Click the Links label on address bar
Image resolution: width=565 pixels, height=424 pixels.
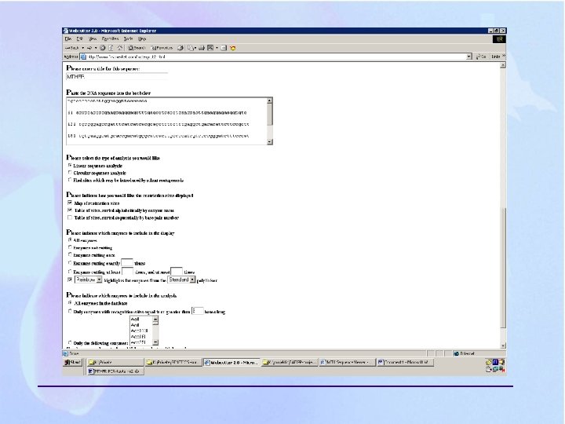click(x=496, y=57)
